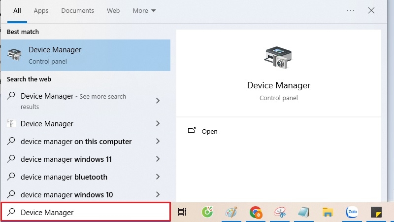Click the large Device Manager preview icon
Screen dimensions: 394x222
[278, 57]
